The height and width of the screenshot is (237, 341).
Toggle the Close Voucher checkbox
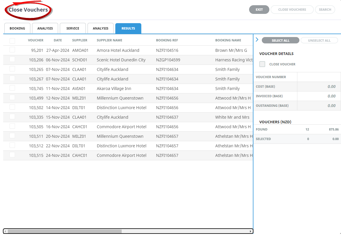(x=262, y=64)
